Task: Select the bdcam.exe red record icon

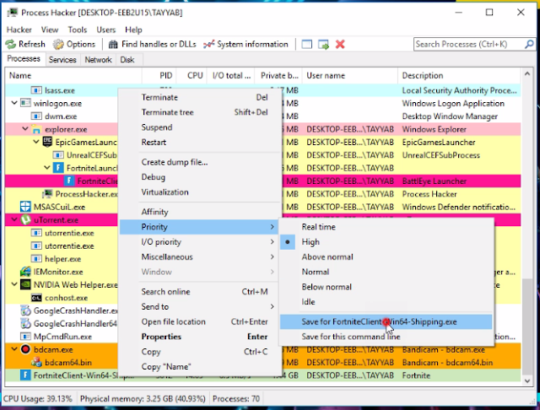Action: pos(25,349)
